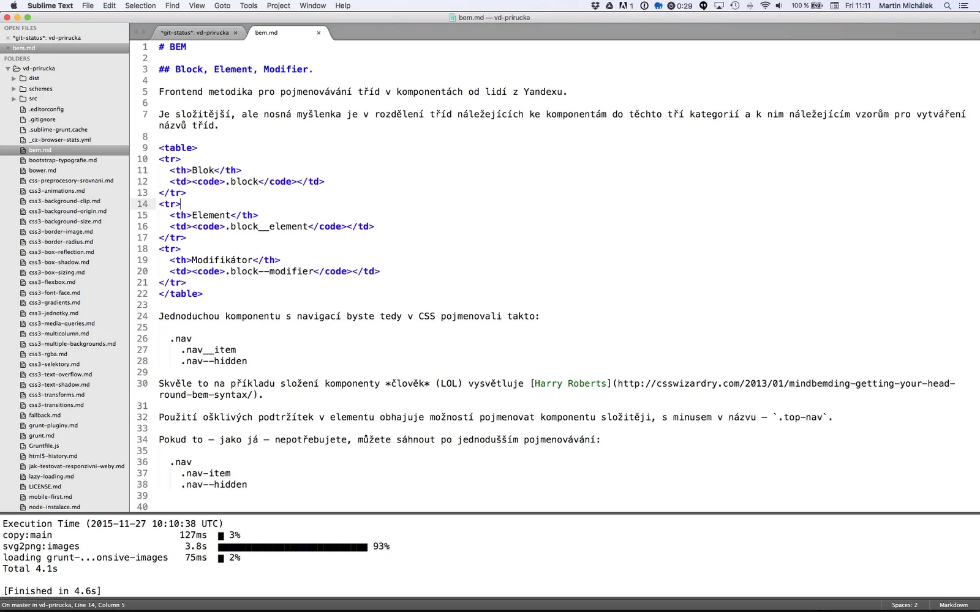Click the Adobe Creative Cloud menu bar icon

pos(623,6)
